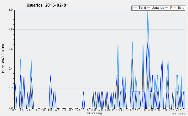Click the 0 h label on x-axis

coord(14,110)
